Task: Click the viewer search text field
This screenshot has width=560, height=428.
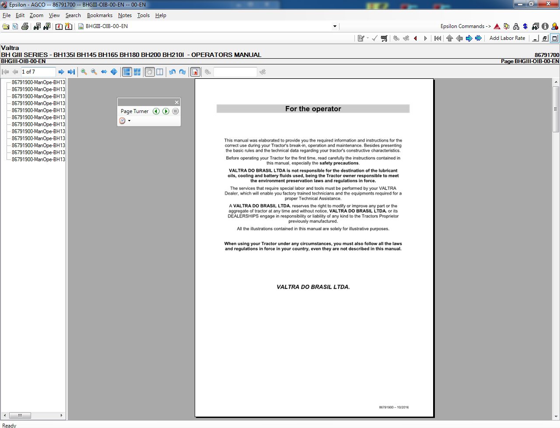Action: pos(235,72)
